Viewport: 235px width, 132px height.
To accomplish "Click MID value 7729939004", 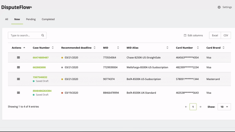I will 110,67.
